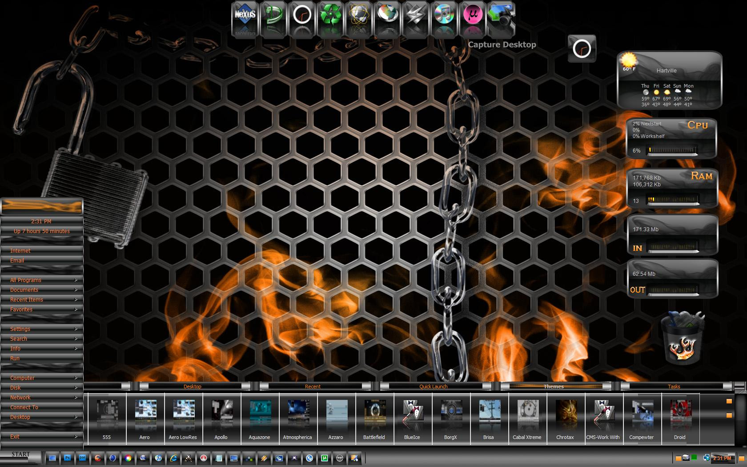This screenshot has height=467, width=747.
Task: Expand the Settings submenu
Action: (x=42, y=329)
